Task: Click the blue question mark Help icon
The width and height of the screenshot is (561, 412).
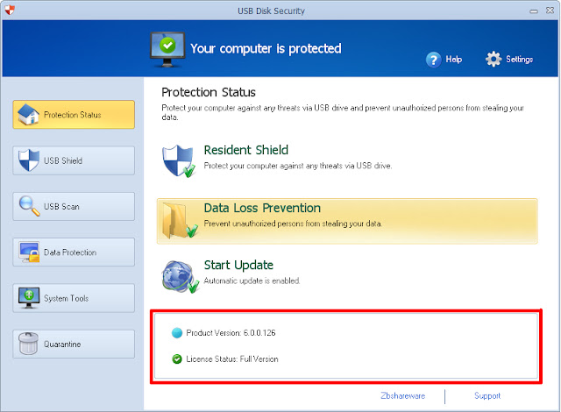Action: (433, 60)
